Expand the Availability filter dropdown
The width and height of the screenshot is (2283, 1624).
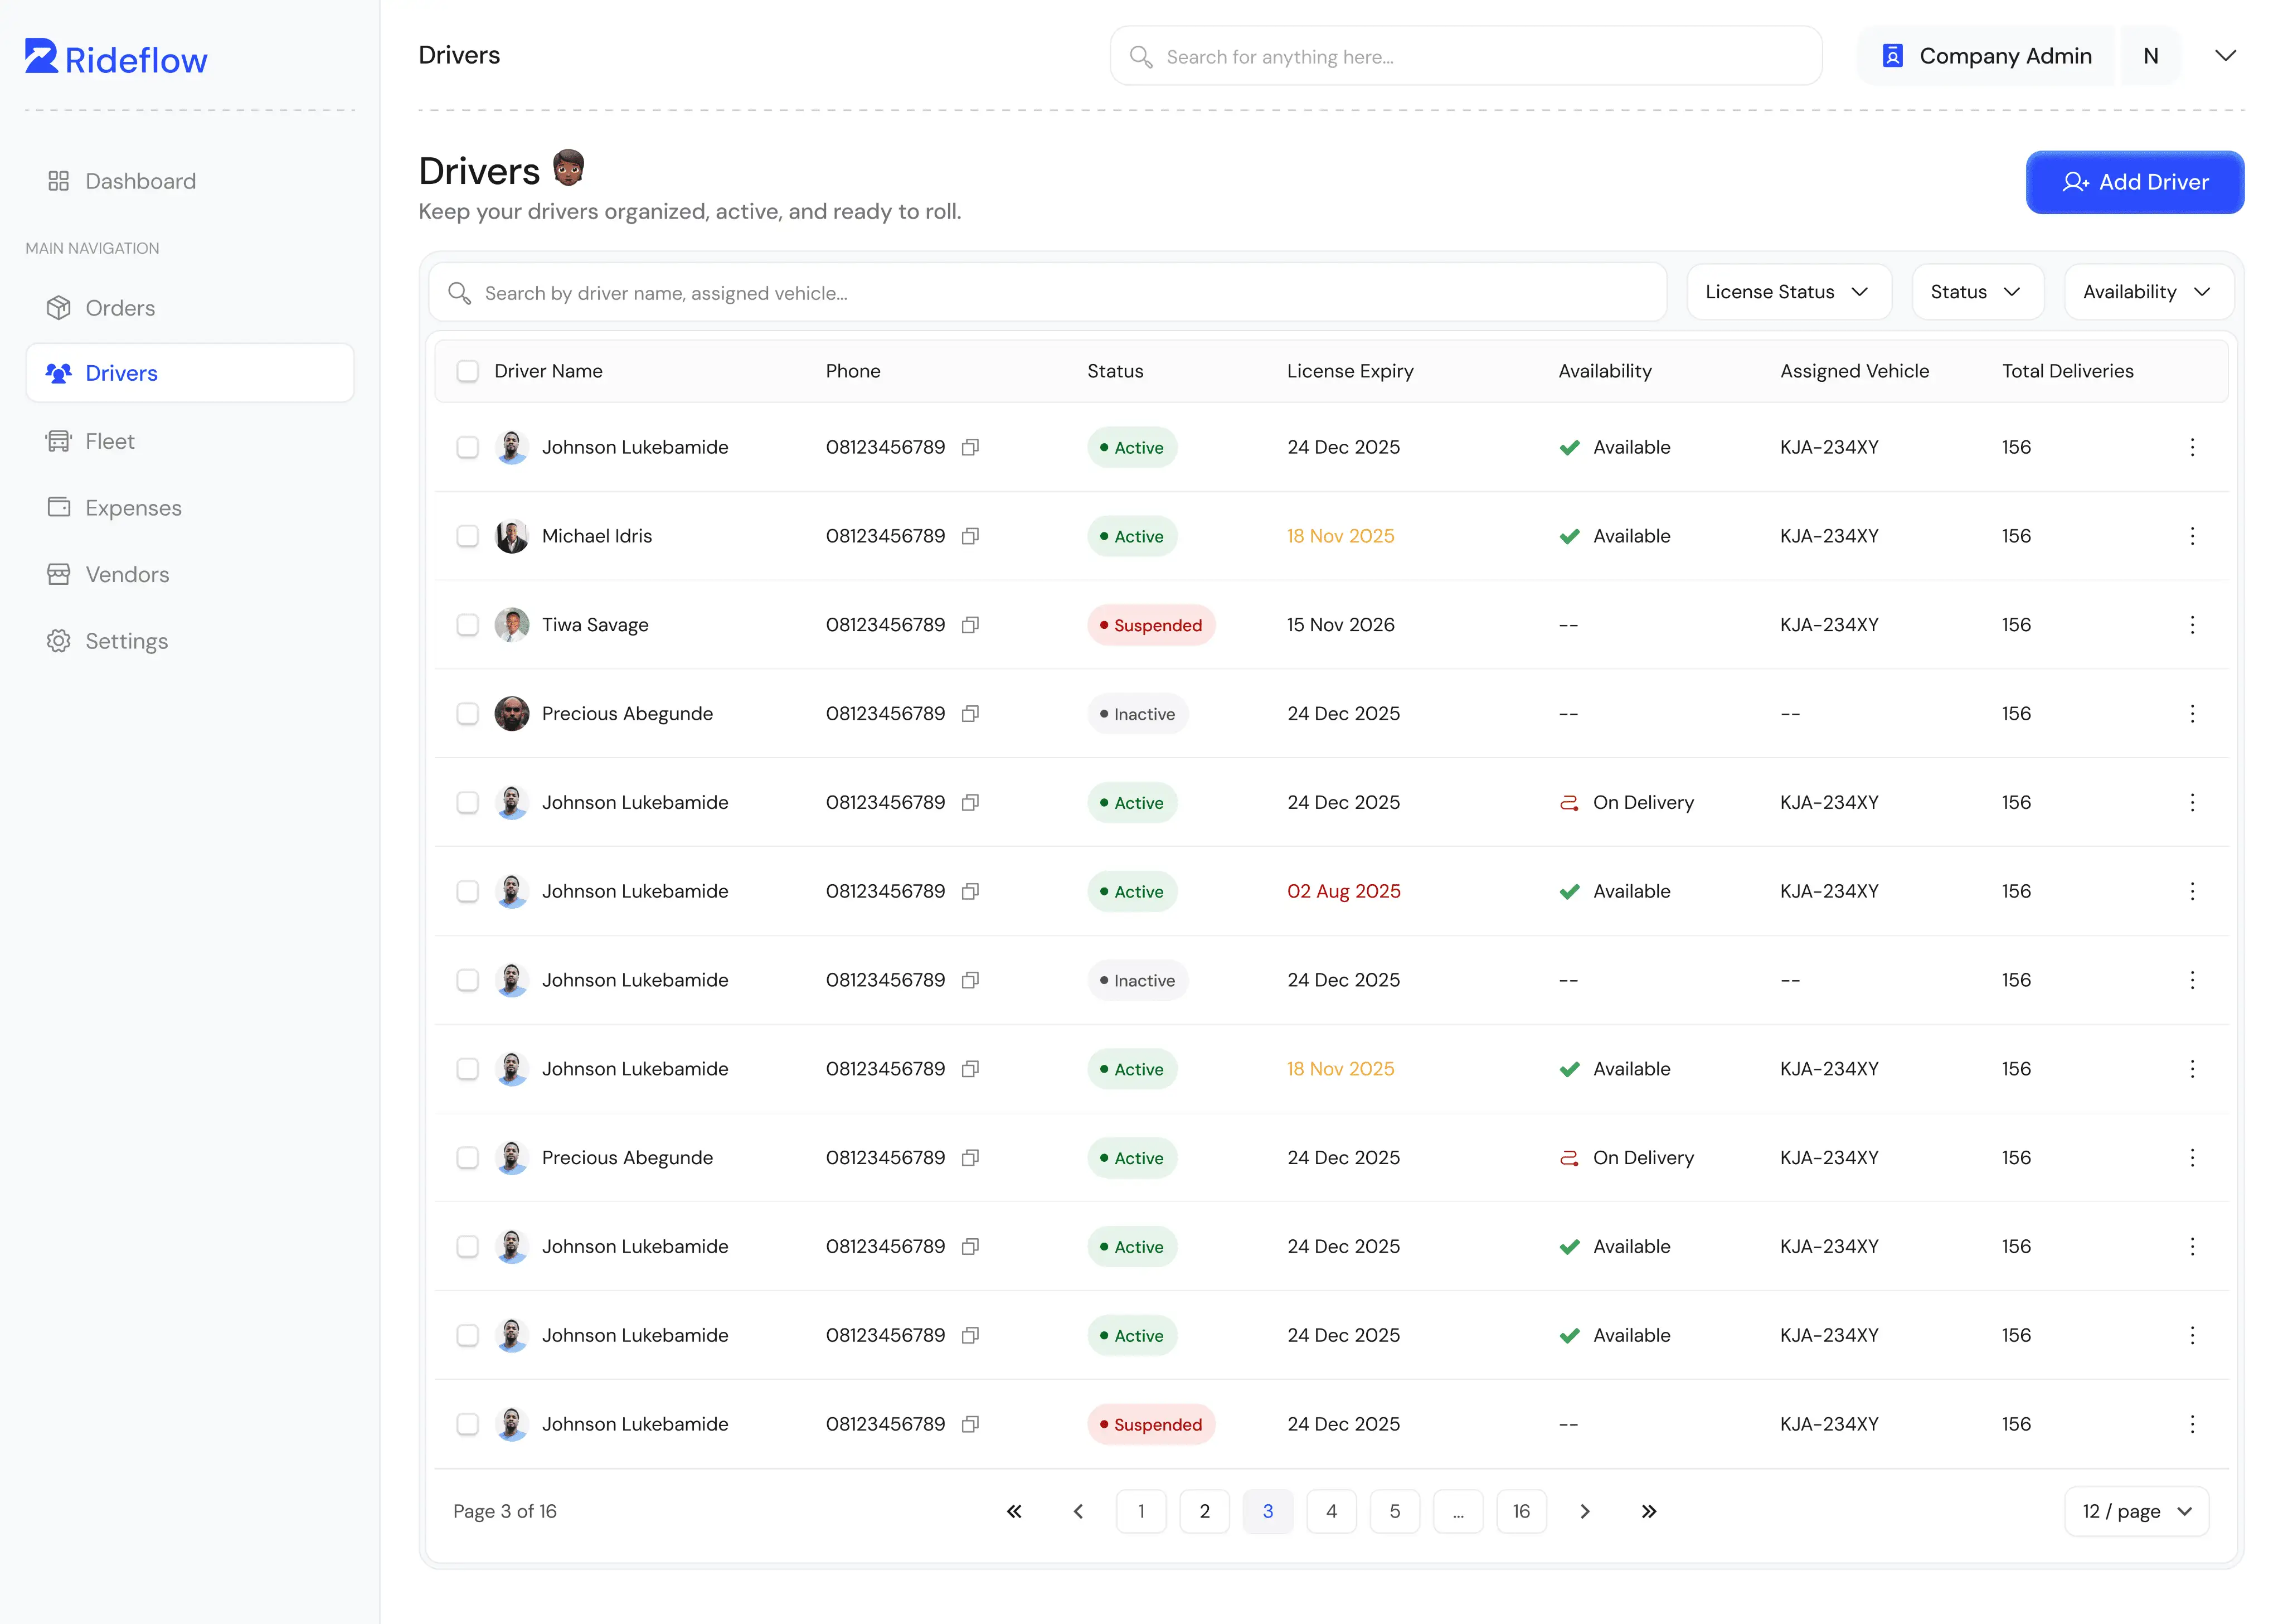(2148, 292)
